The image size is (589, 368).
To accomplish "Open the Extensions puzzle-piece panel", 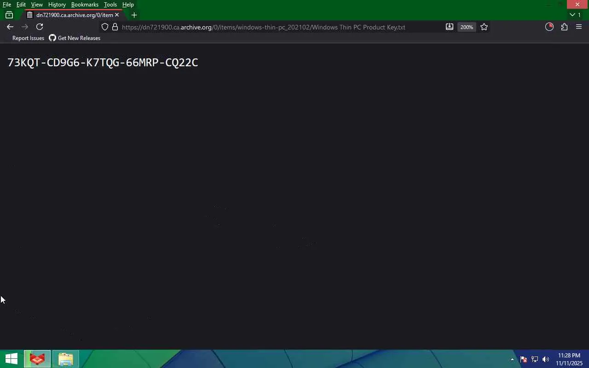I will [x=564, y=27].
